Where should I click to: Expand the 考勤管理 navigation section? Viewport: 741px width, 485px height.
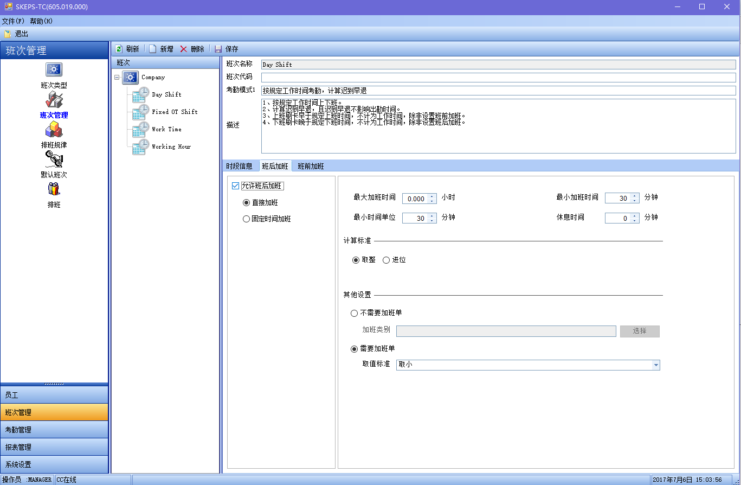(54, 430)
